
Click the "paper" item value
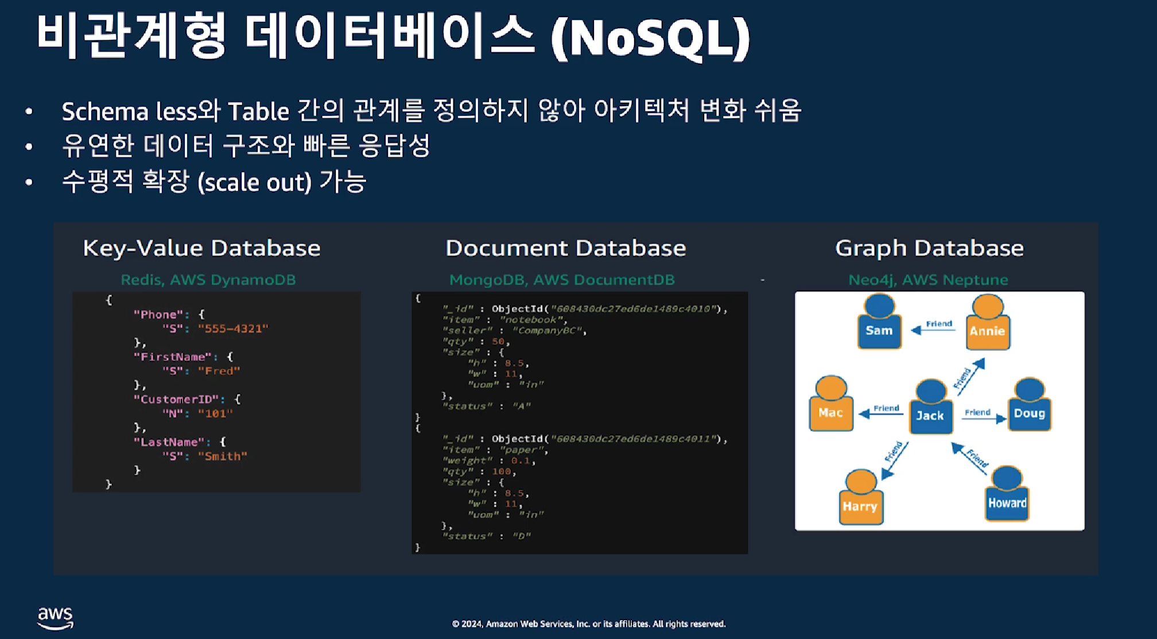(x=522, y=450)
